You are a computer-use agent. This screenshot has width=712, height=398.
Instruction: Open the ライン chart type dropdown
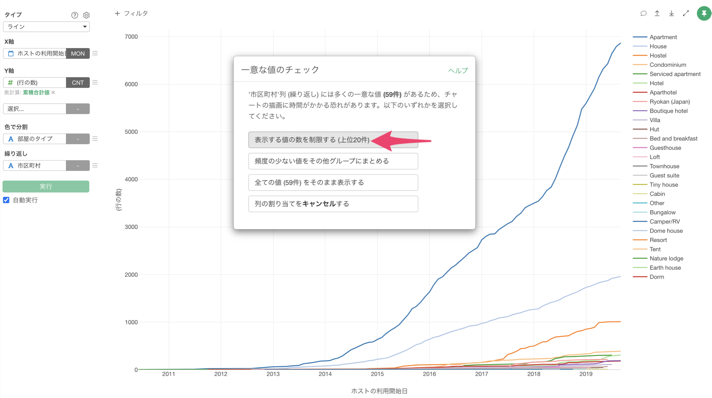pos(46,27)
